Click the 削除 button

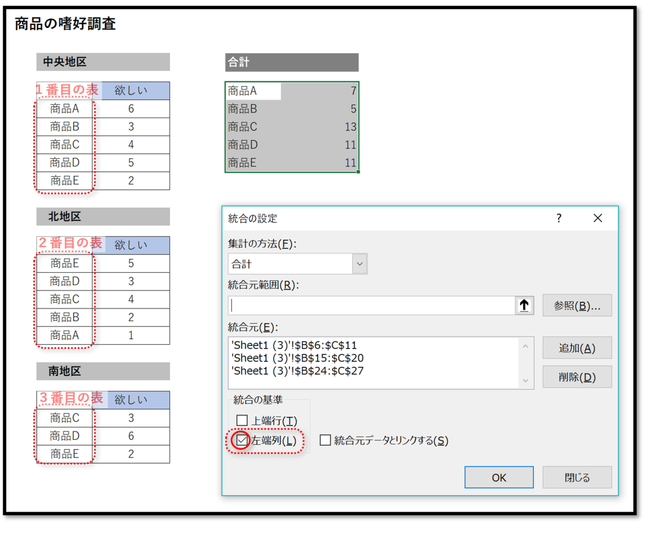[x=577, y=377]
